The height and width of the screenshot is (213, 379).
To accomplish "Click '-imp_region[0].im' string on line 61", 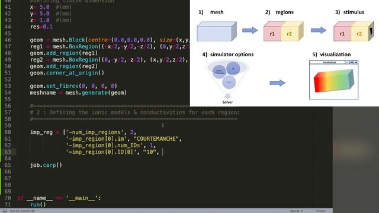I will [x=97, y=139].
